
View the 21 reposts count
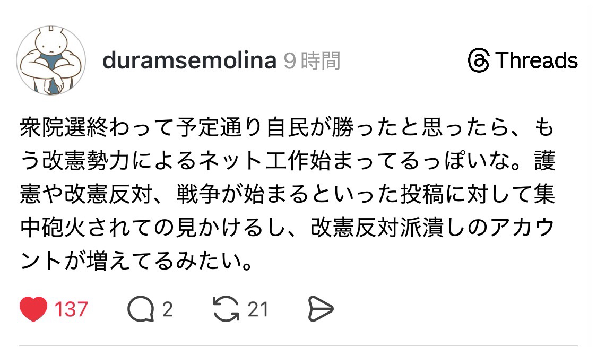click(258, 309)
